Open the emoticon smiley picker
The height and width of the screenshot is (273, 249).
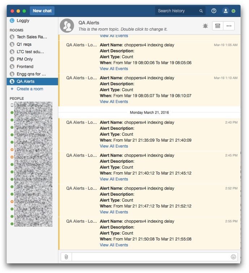click(233, 257)
